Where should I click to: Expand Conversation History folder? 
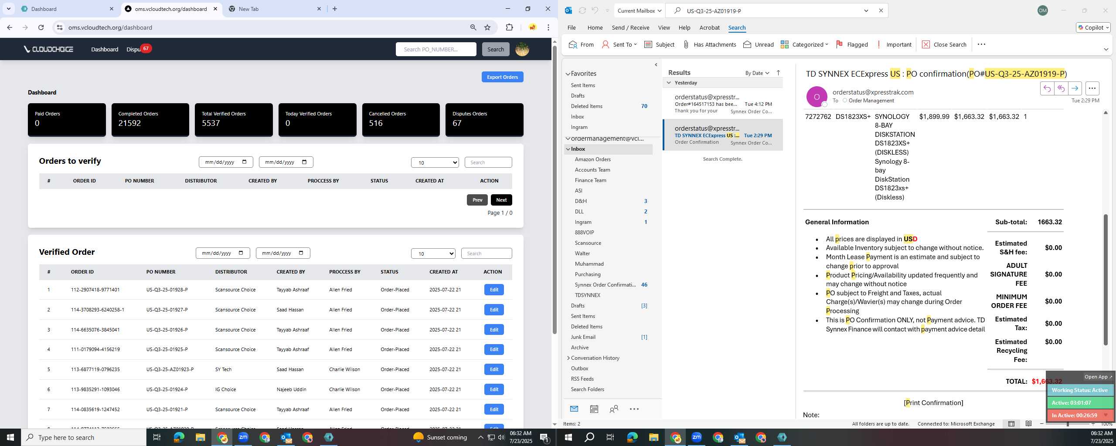coord(568,358)
